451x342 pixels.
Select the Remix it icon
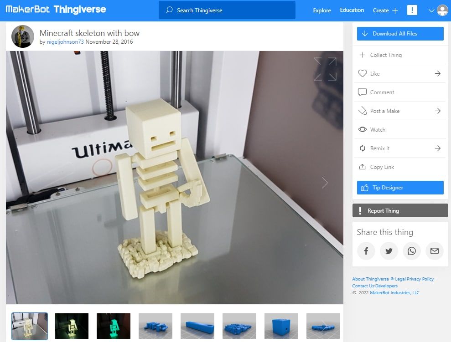click(362, 148)
